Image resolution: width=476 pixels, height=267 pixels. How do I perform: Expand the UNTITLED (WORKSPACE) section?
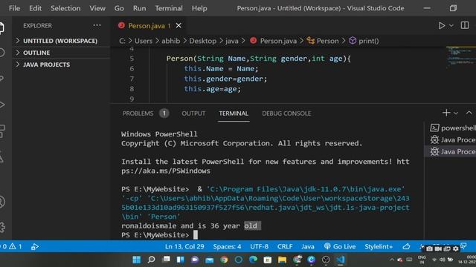(61, 41)
